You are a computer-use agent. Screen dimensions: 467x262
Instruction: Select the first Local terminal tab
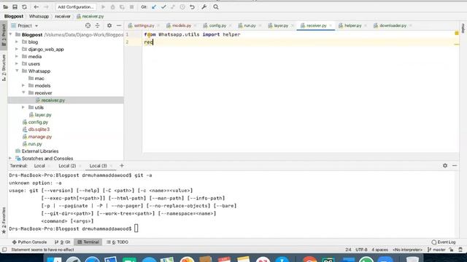tap(39, 166)
